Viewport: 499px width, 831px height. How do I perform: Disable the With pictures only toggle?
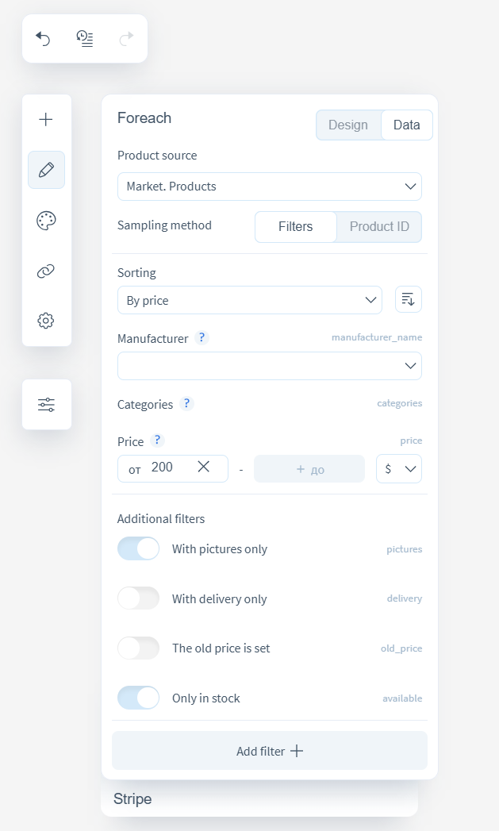pos(139,548)
